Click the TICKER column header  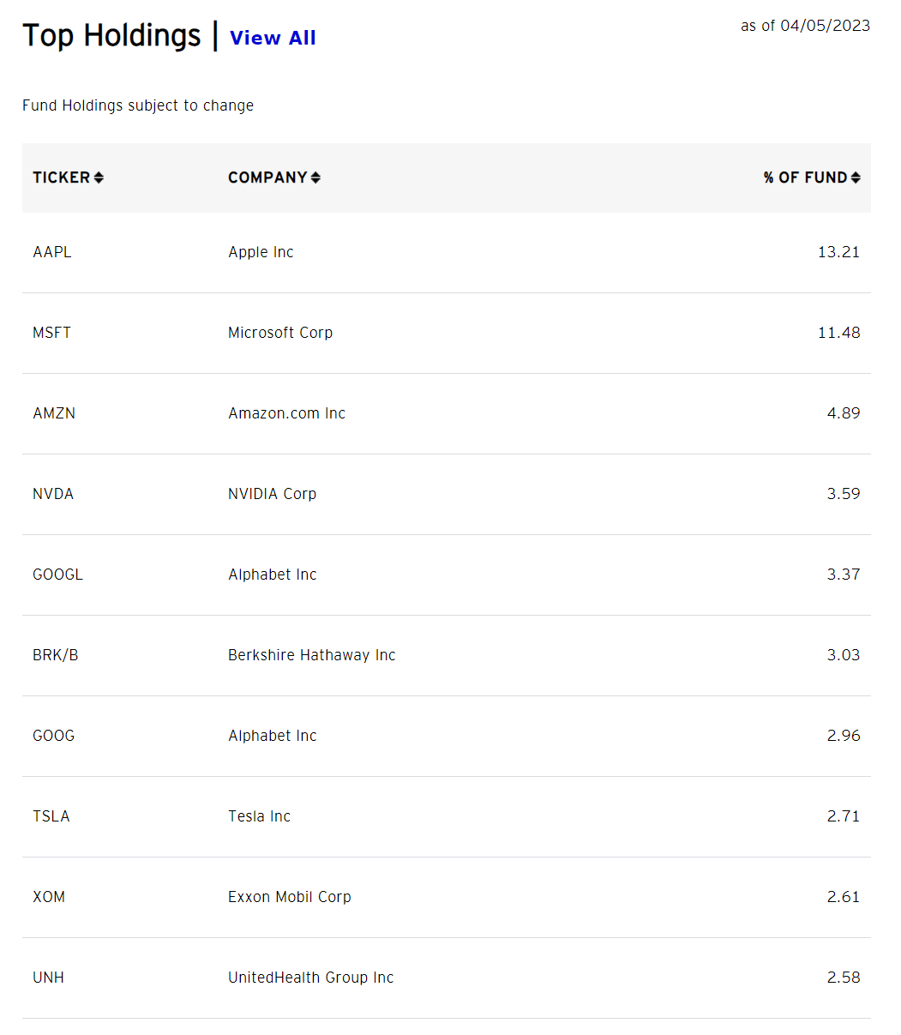[62, 178]
